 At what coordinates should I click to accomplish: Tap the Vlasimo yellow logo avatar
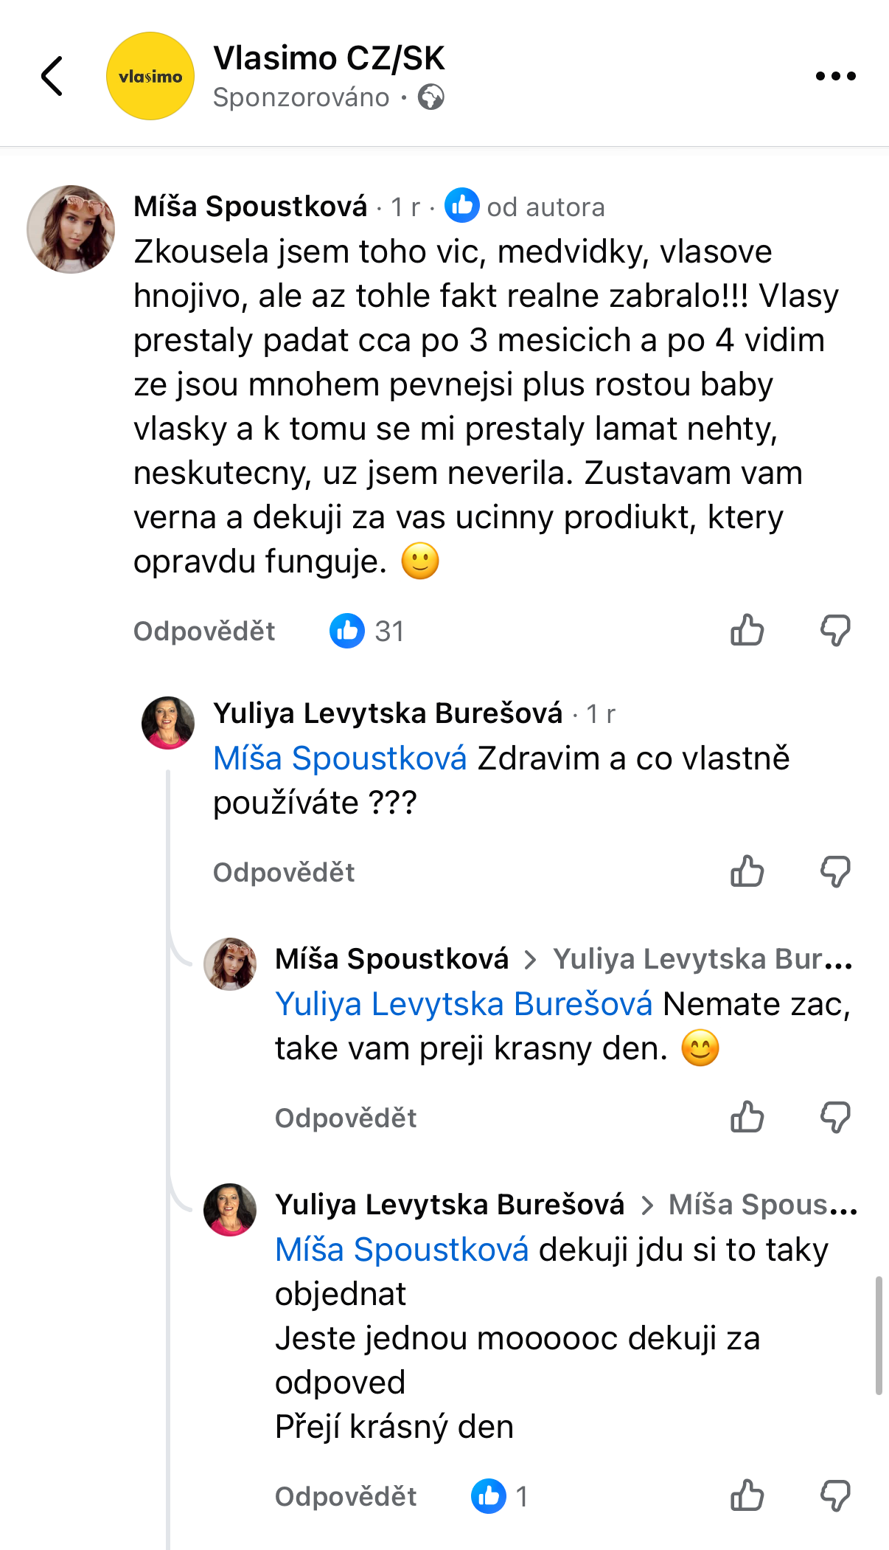coord(150,76)
